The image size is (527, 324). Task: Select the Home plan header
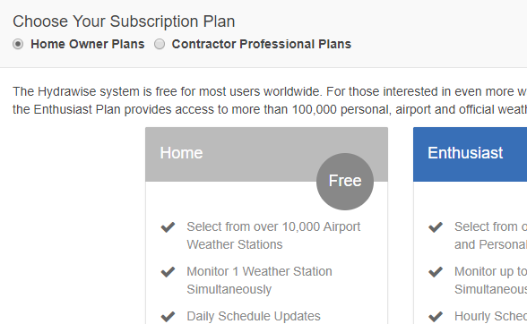pos(266,155)
